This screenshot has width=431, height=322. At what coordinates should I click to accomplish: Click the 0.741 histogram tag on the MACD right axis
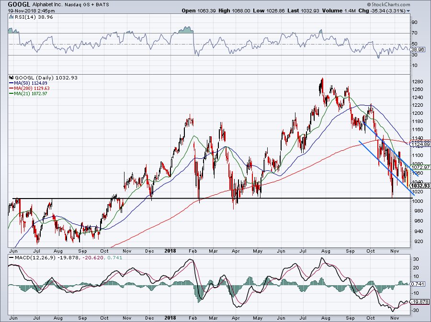pos(417,284)
